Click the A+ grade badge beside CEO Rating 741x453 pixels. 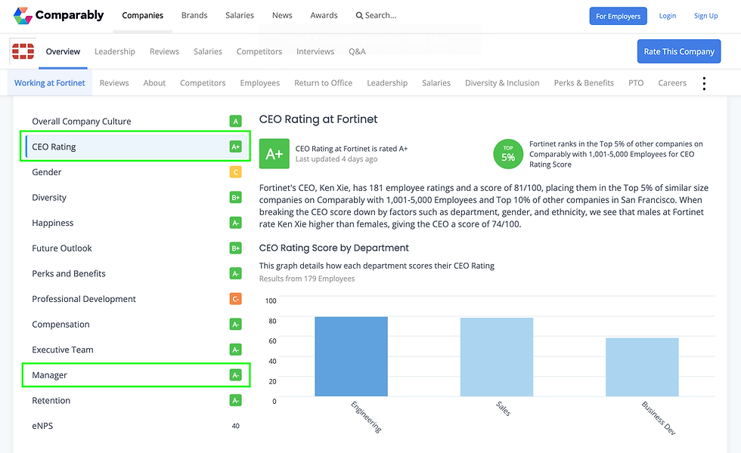236,147
